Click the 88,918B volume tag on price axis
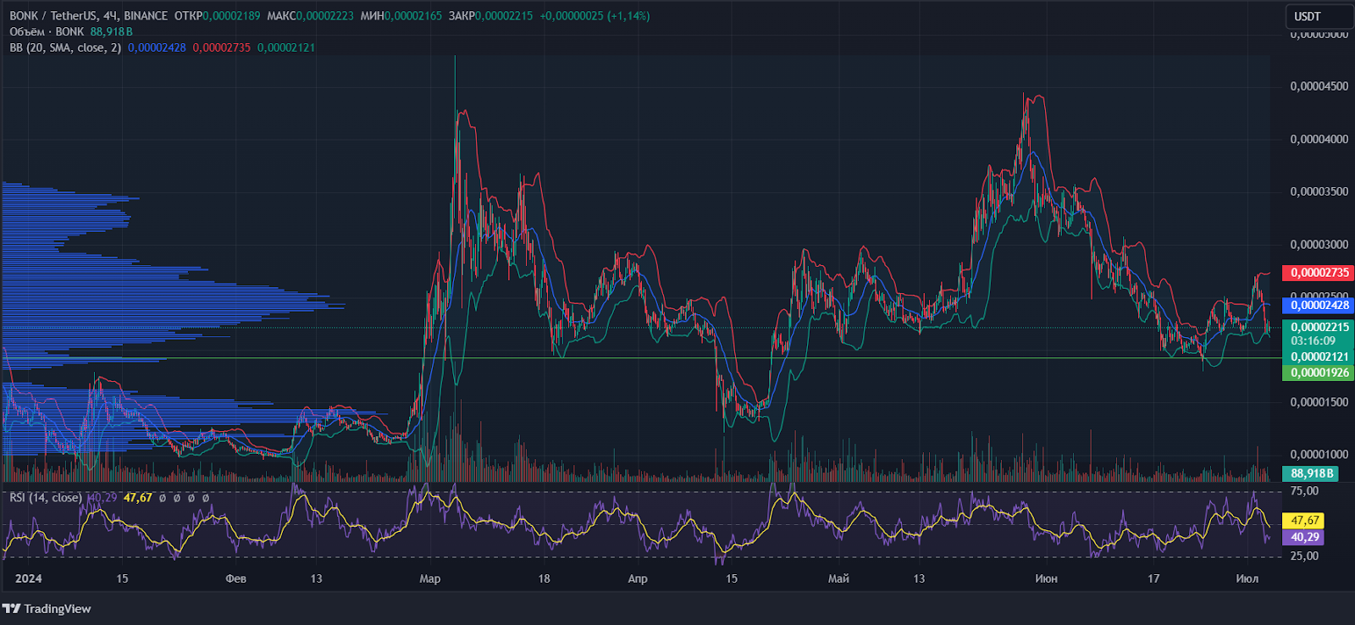 1311,473
